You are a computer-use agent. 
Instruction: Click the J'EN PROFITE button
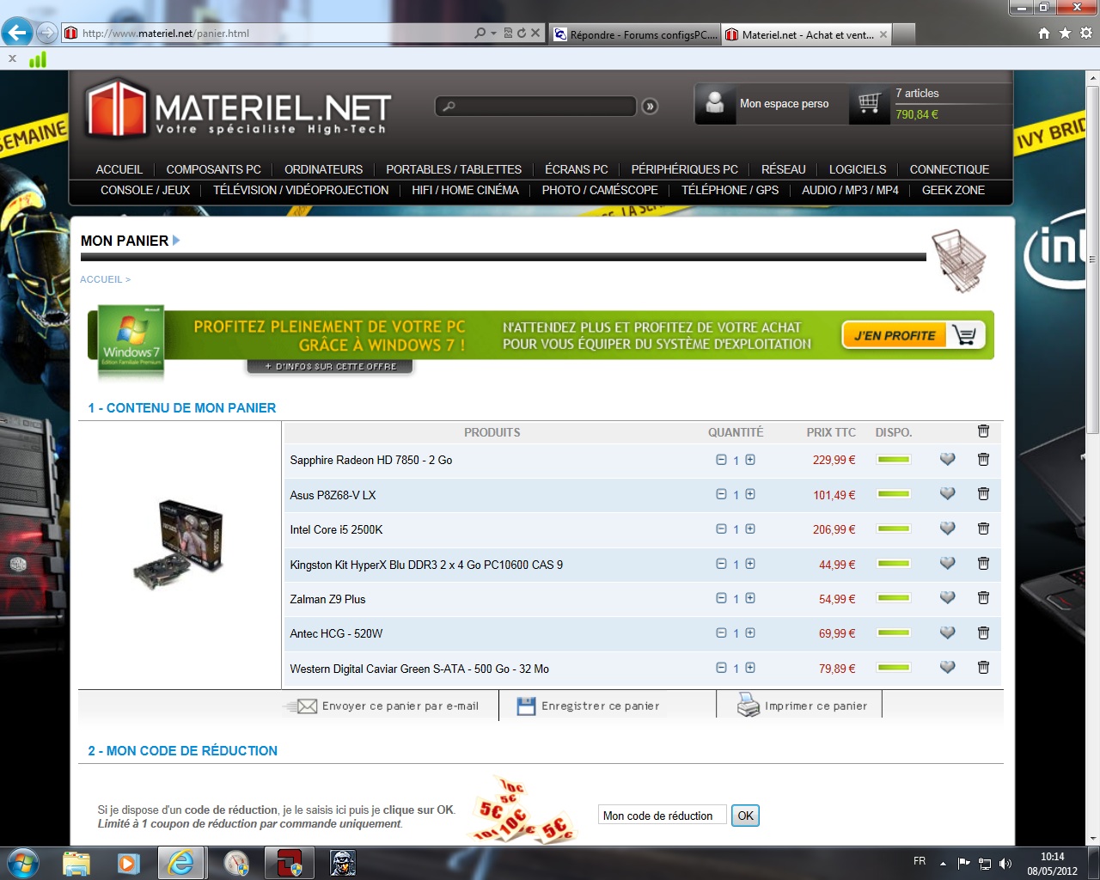point(913,335)
